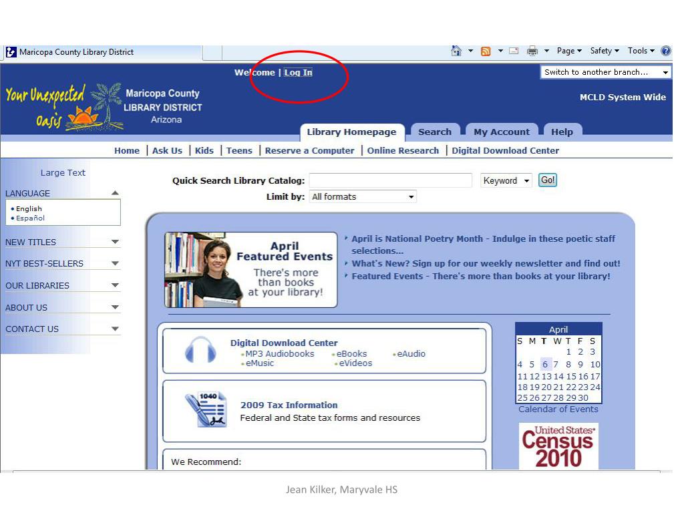Click the Digital Download Center heading link
Image resolution: width=684 pixels, height=513 pixels.
[284, 343]
